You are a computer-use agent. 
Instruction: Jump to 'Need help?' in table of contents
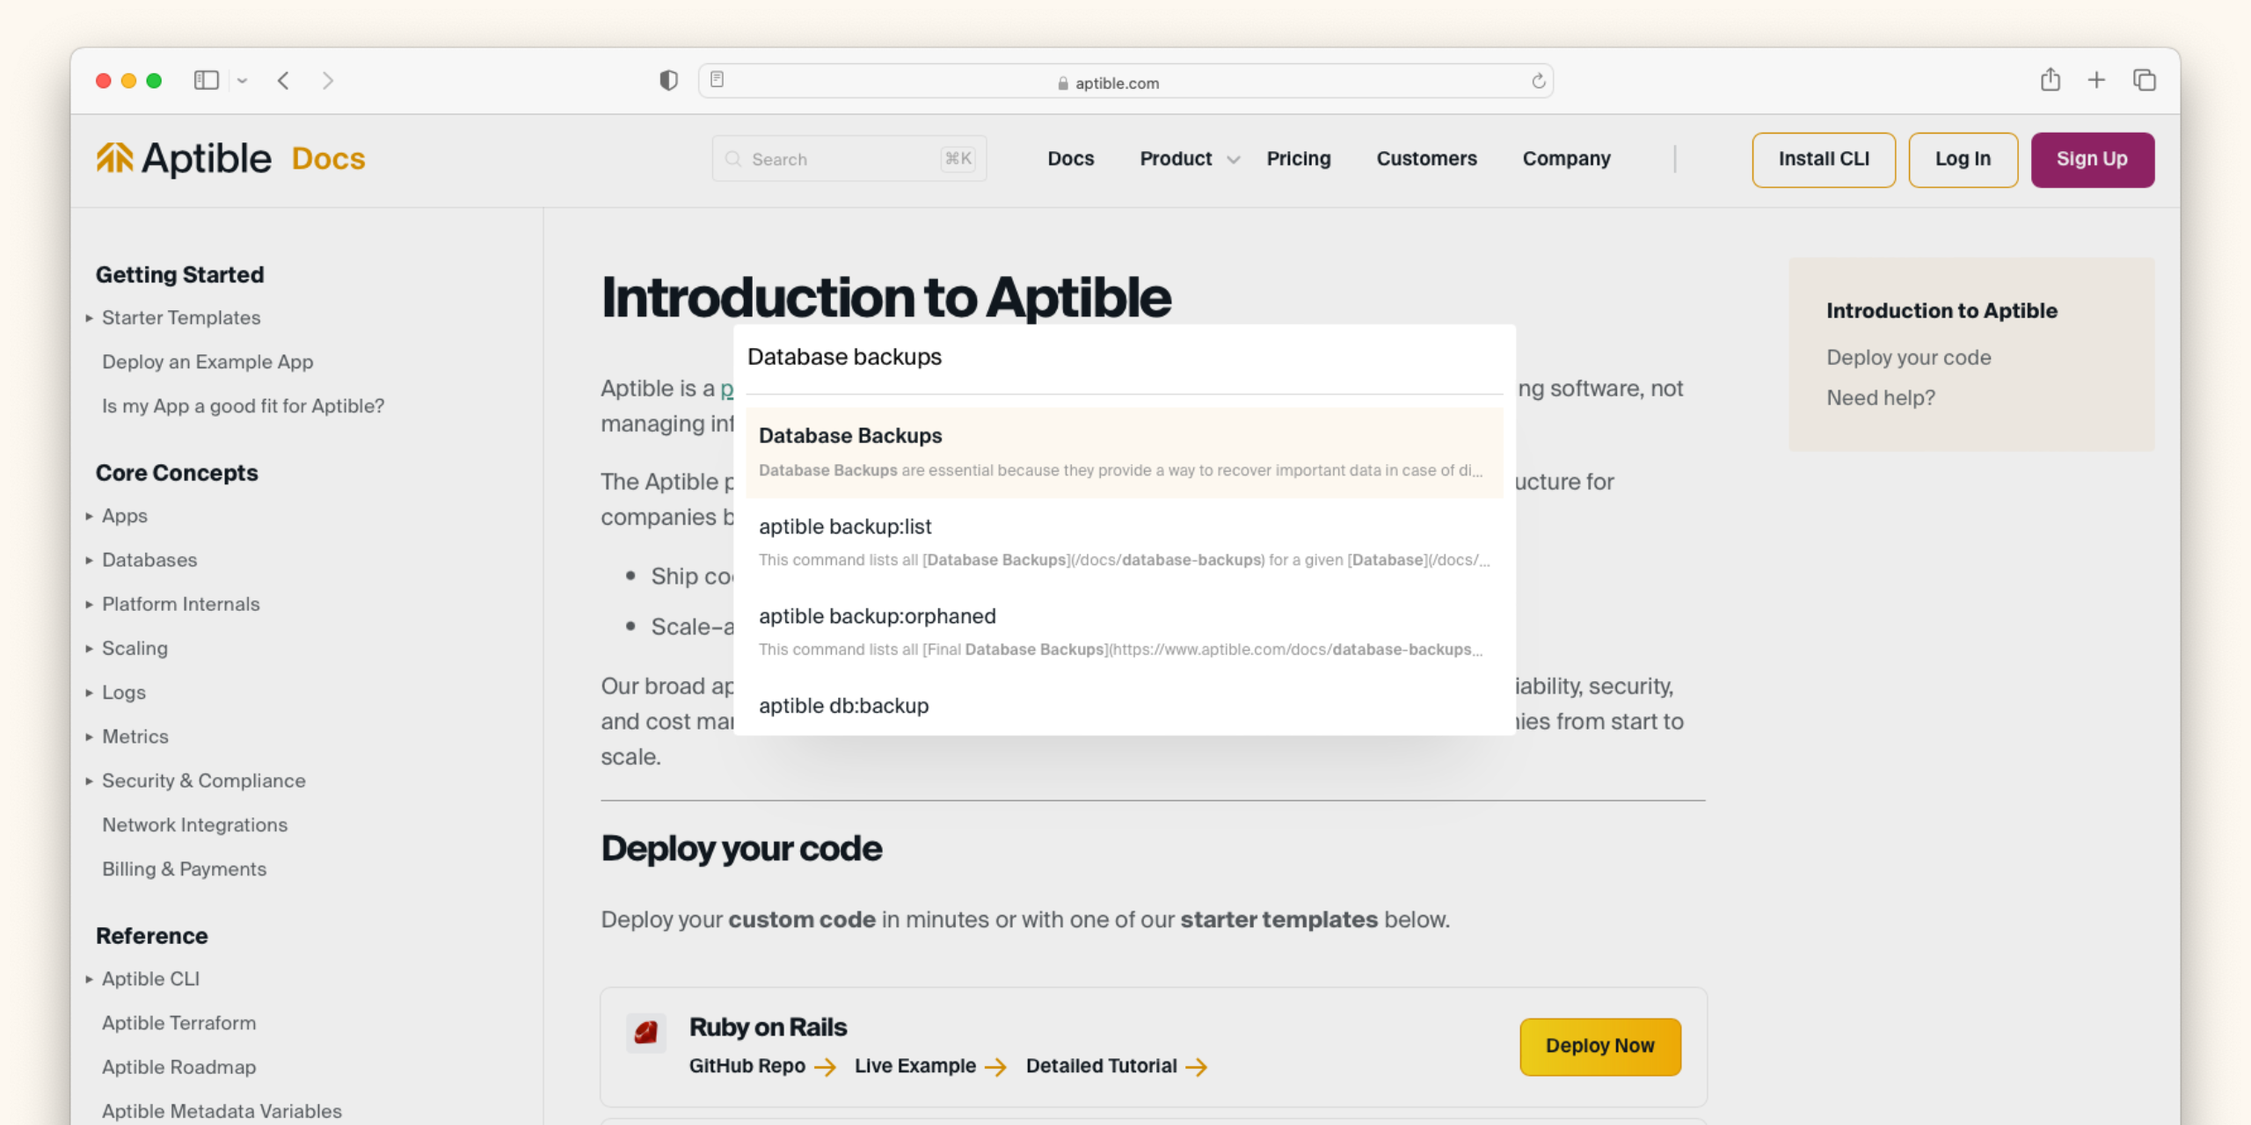pyautogui.click(x=1881, y=398)
